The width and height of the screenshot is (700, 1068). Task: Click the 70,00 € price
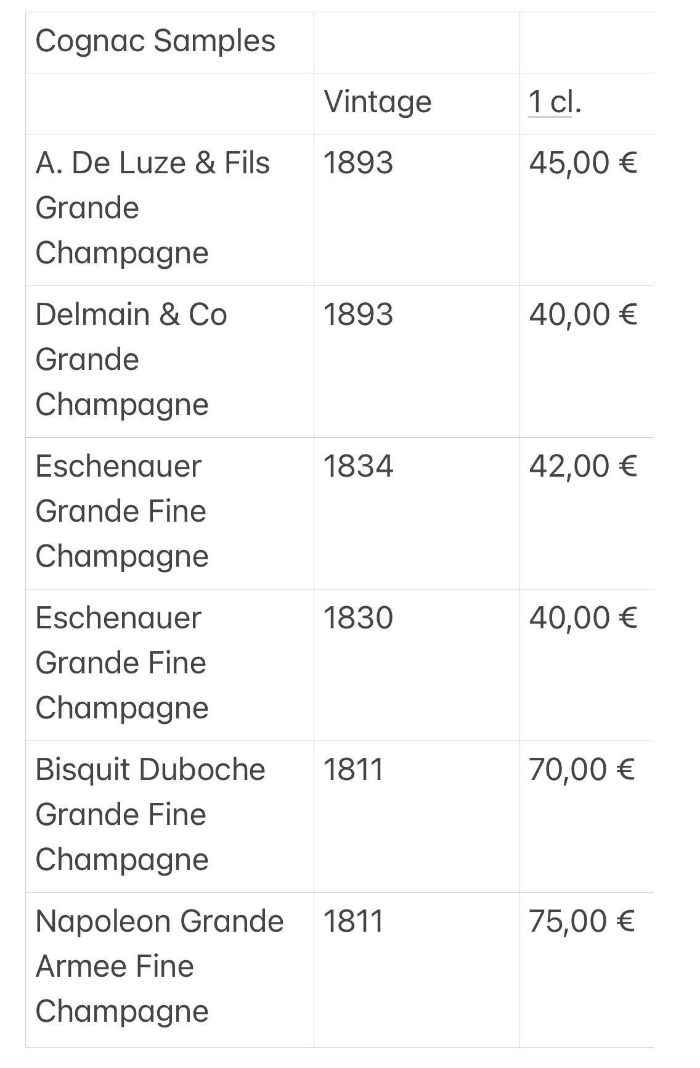pyautogui.click(x=582, y=771)
